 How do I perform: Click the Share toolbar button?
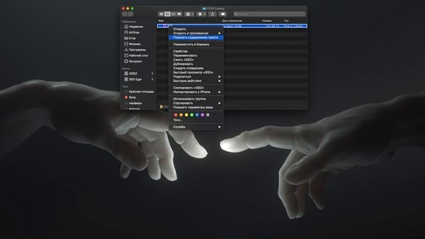212,14
